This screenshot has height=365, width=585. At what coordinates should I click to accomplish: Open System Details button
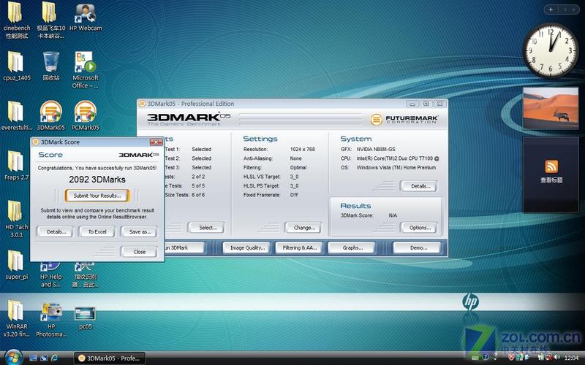click(420, 186)
